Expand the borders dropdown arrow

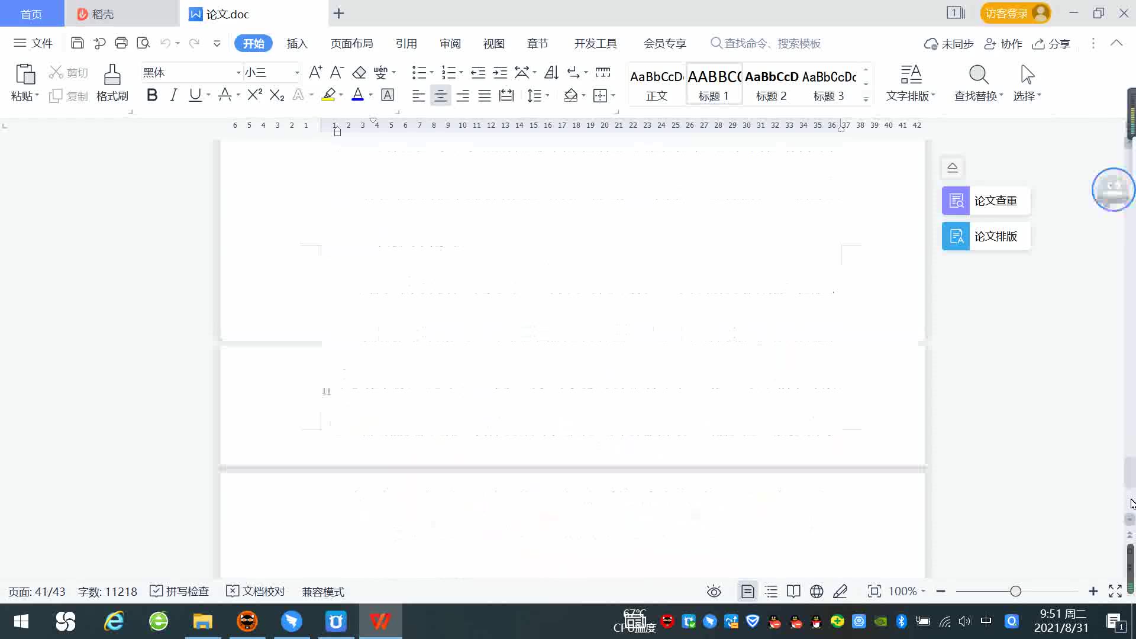614,95
